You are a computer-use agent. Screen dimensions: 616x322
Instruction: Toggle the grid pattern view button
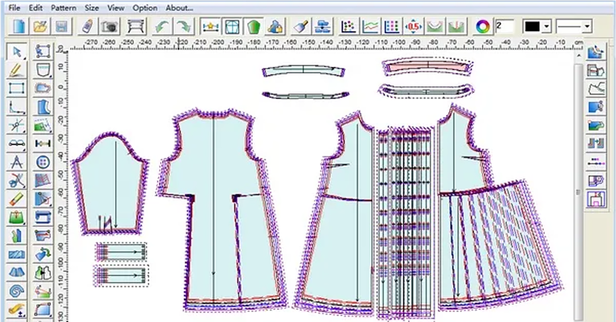coord(231,26)
